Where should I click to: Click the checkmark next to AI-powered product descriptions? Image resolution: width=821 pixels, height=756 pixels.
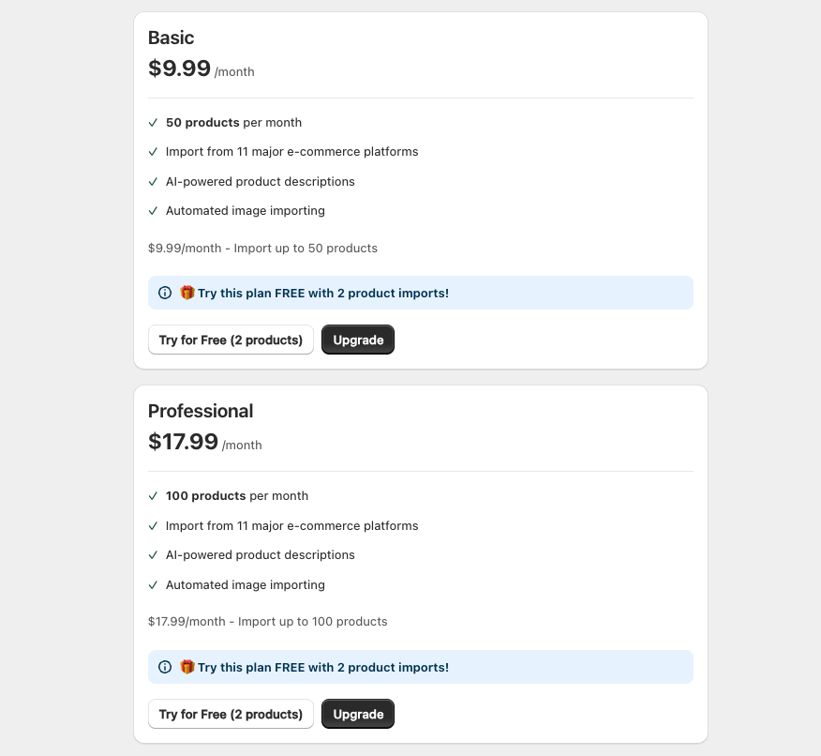[x=154, y=181]
